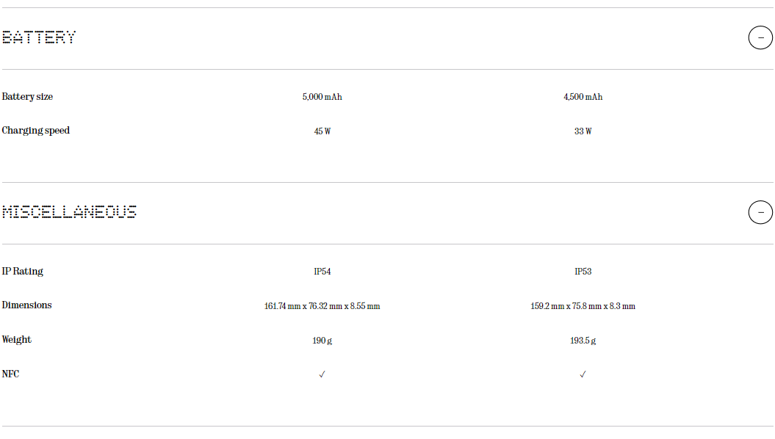Viewport: 775px width, 439px height.
Task: Click the second NFC checkmark icon
Action: tap(583, 374)
